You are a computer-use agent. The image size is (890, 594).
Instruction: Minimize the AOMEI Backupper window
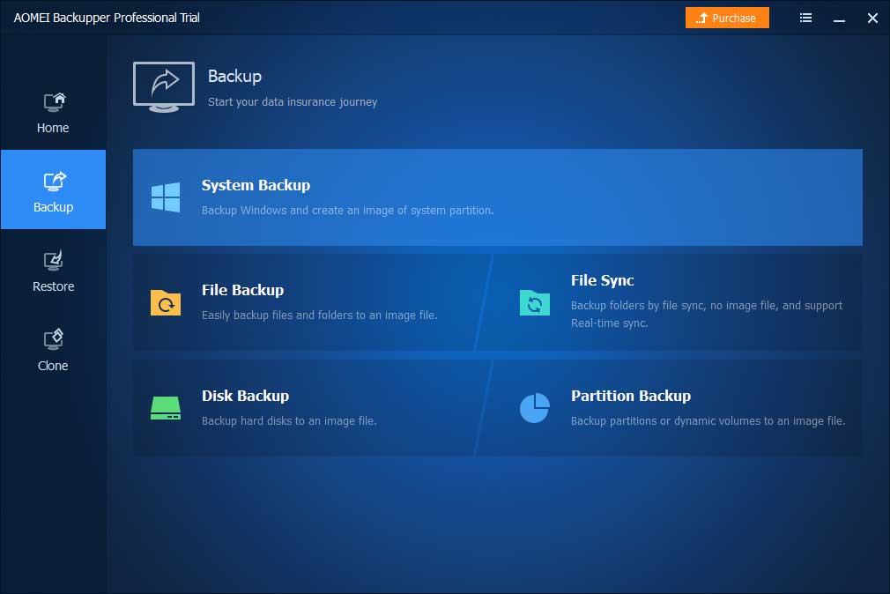(x=840, y=18)
